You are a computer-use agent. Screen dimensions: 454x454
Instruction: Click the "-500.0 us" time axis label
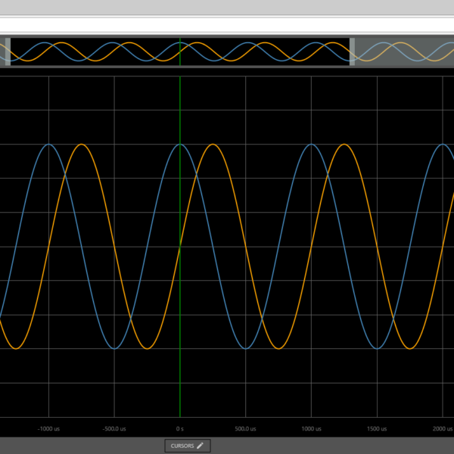click(114, 429)
